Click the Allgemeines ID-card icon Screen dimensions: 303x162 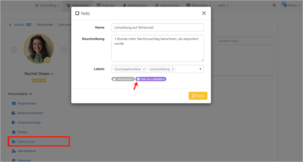pyautogui.click(x=14, y=103)
